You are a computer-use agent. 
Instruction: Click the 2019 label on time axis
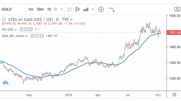(x=68, y=95)
